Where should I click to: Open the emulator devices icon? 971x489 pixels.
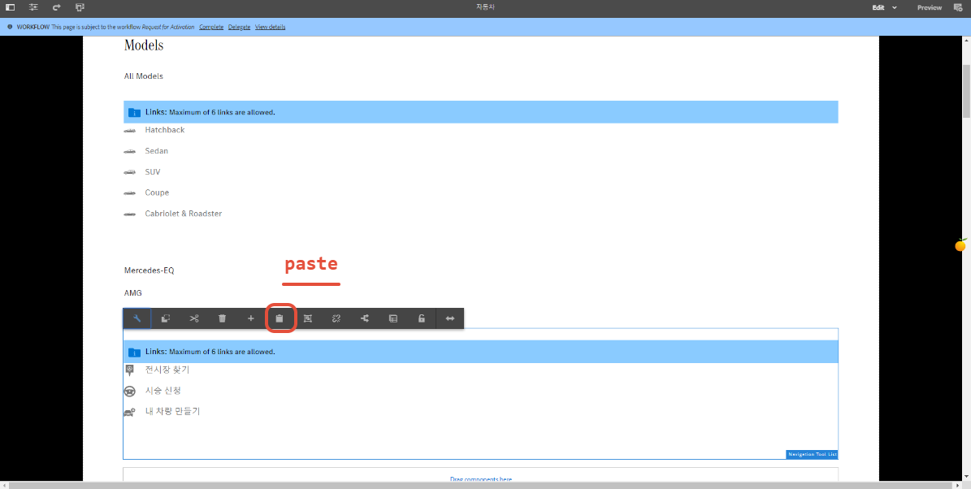tap(80, 7)
